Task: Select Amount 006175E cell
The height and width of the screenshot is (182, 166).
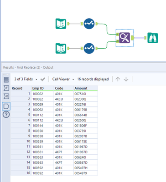Action: pyautogui.click(x=85, y=142)
